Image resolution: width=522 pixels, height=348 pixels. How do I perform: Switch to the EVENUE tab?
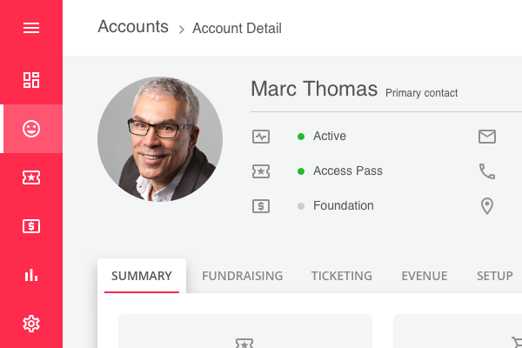[424, 276]
